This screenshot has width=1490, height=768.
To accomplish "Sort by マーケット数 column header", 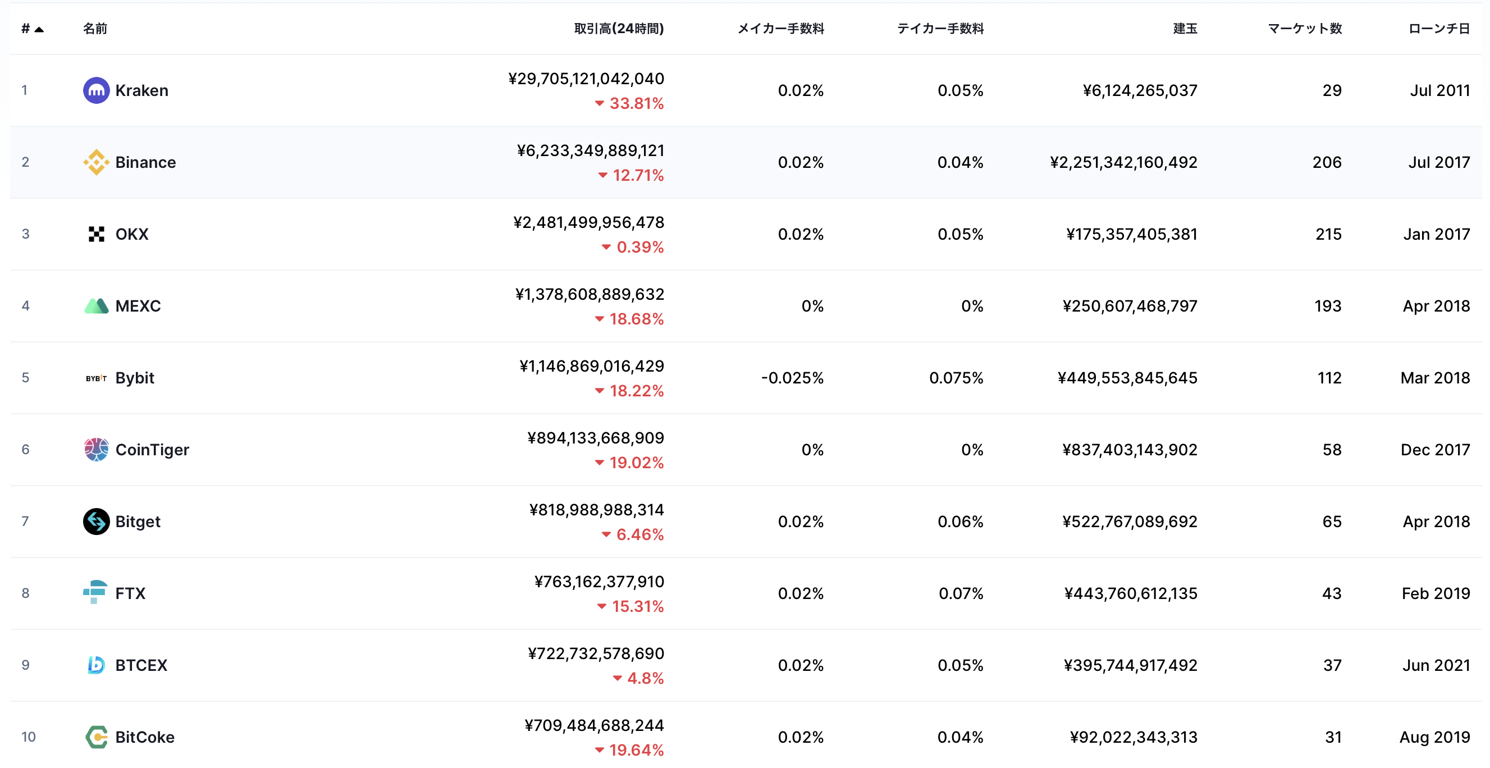I will pyautogui.click(x=1304, y=28).
